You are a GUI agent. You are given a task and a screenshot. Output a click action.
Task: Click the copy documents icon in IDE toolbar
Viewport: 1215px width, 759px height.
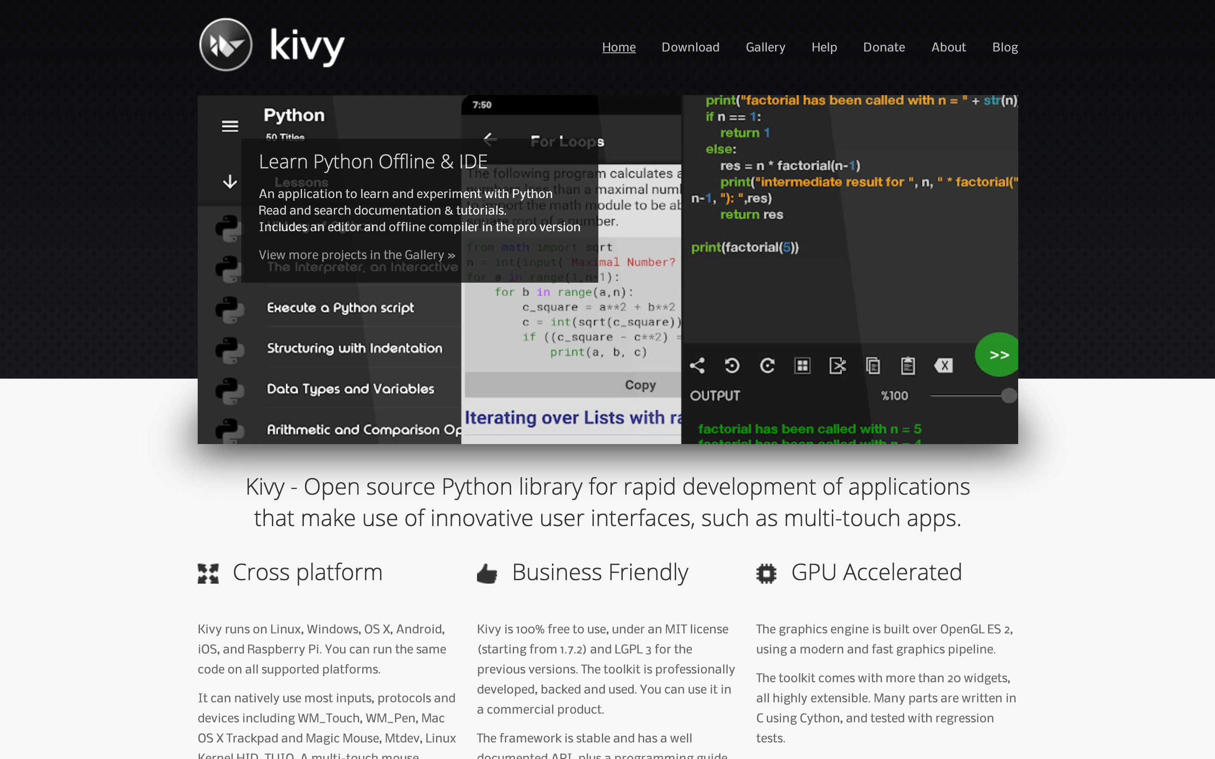click(872, 366)
